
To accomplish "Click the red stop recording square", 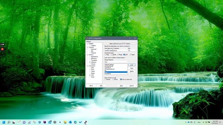I will pyautogui.click(x=2, y=49).
